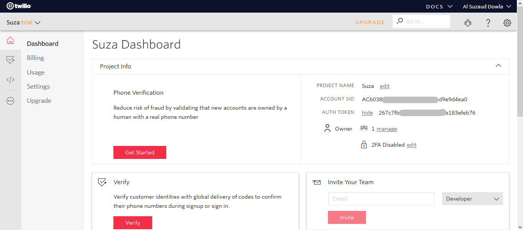Select Upgrade in the side menu
523x230 pixels.
tap(39, 101)
